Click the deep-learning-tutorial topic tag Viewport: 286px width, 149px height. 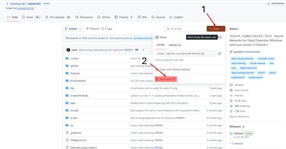[x=242, y=73]
